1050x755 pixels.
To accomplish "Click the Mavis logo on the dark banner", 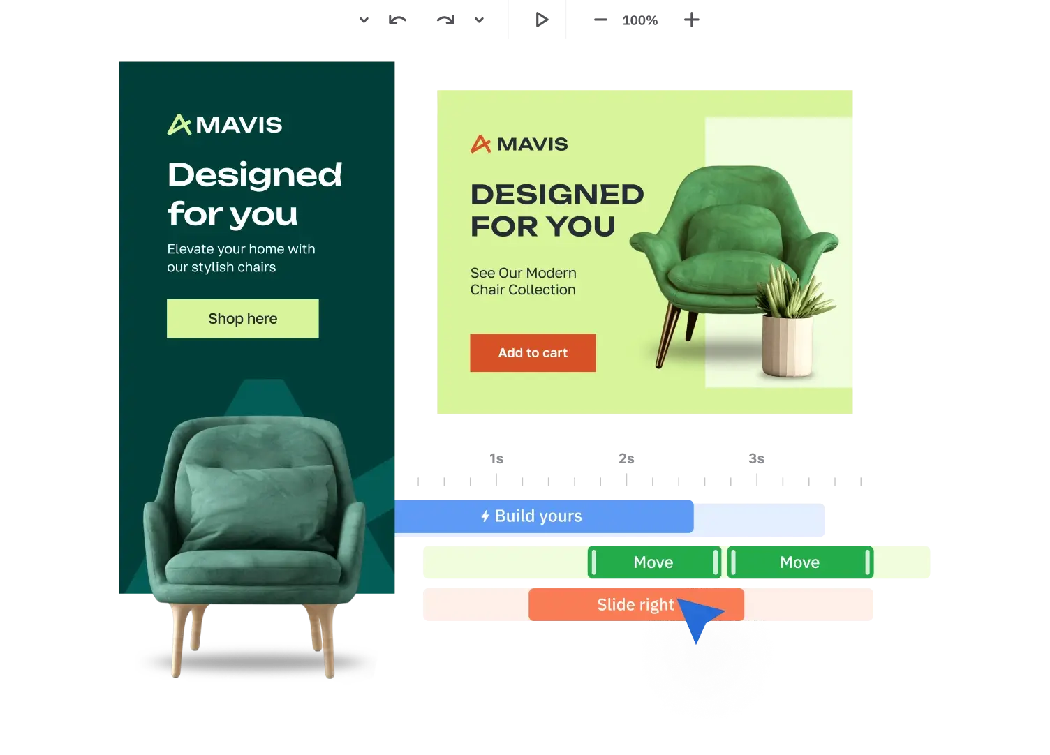I will coord(224,124).
